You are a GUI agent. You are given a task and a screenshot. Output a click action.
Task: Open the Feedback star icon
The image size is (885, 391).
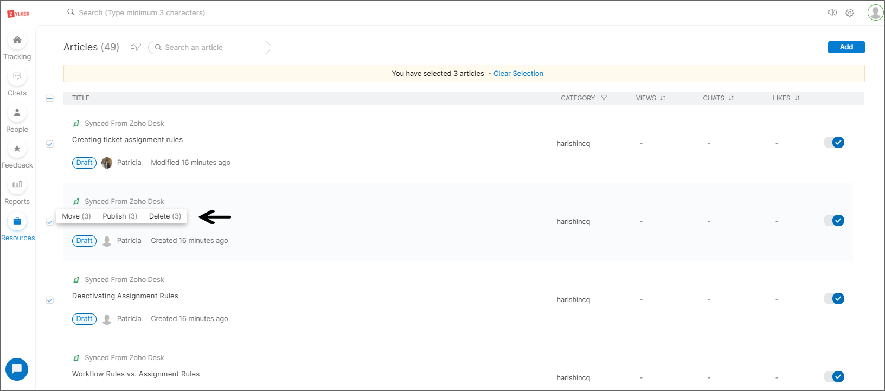pyautogui.click(x=17, y=149)
